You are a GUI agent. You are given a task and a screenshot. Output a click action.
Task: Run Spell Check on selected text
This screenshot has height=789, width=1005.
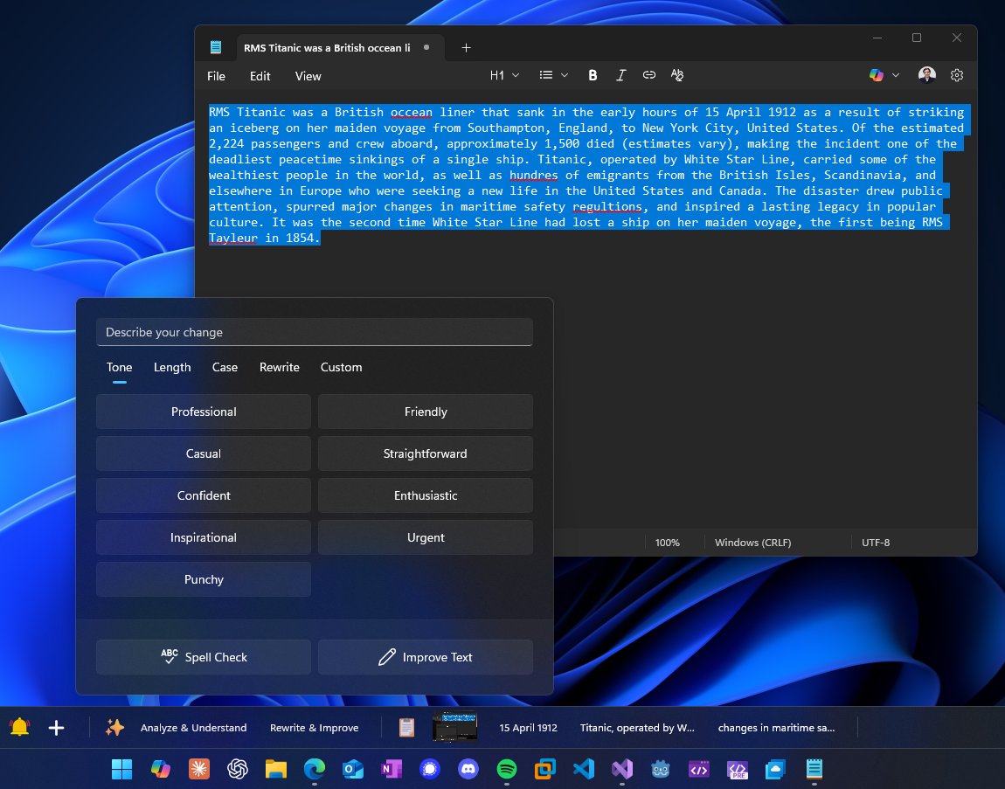[204, 657]
